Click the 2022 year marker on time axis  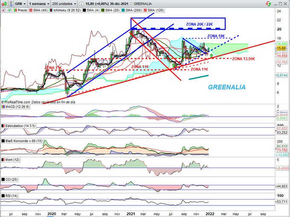coord(210,214)
